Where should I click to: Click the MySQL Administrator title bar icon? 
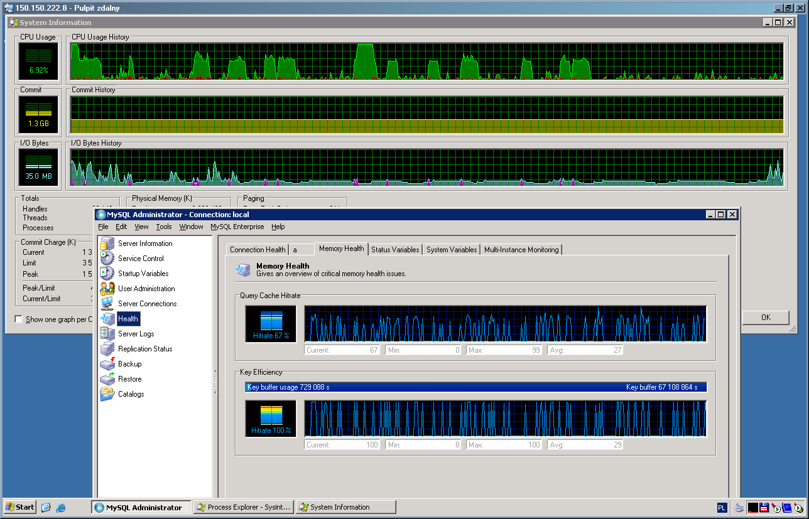tap(101, 215)
